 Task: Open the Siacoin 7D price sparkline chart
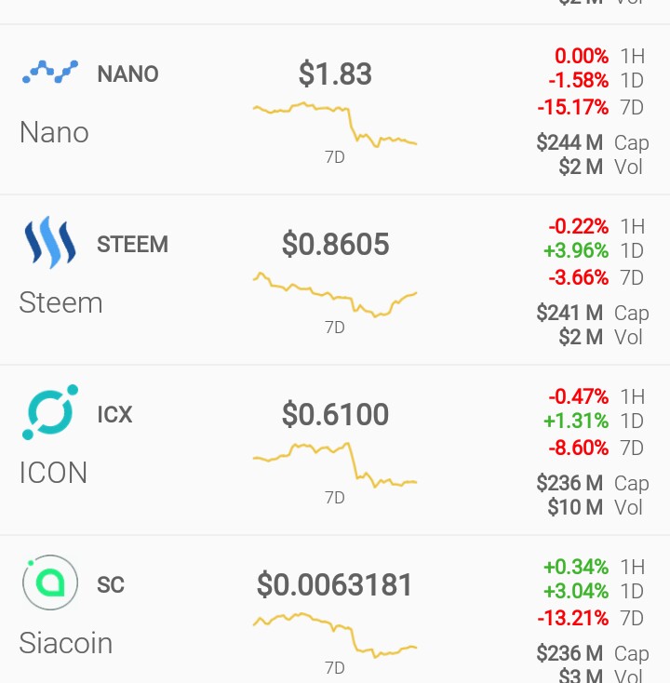click(335, 636)
